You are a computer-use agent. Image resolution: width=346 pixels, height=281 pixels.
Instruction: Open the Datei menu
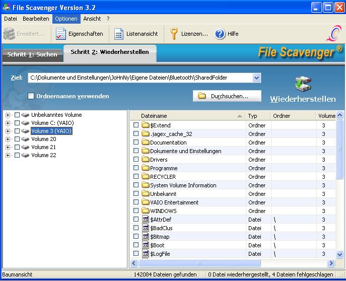click(x=11, y=19)
